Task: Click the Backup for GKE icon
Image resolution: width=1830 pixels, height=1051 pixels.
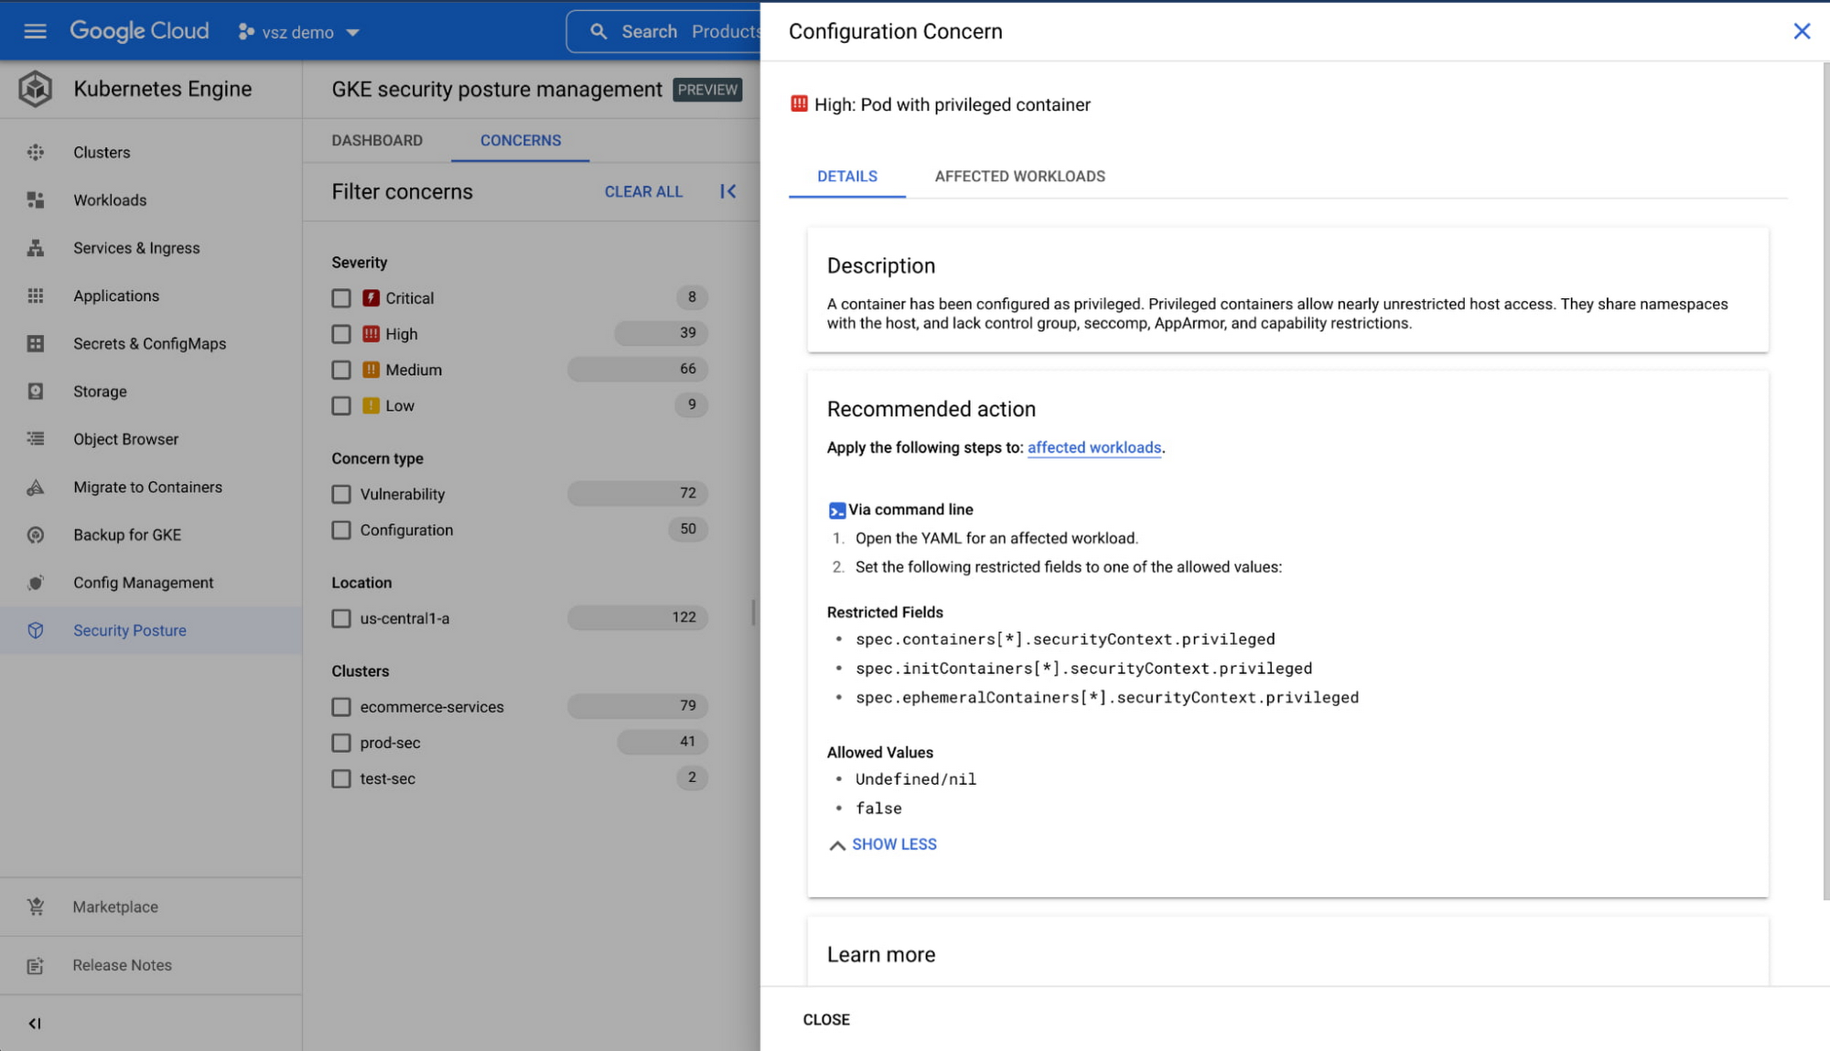Action: click(x=36, y=535)
